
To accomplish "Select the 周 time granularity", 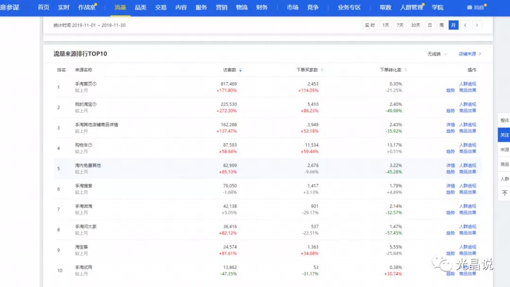I will [441, 25].
